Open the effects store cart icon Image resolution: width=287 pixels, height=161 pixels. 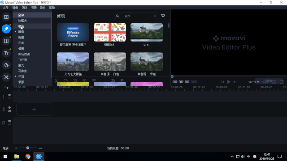pos(163,16)
